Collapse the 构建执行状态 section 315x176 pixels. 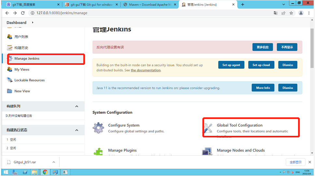pos(77,130)
